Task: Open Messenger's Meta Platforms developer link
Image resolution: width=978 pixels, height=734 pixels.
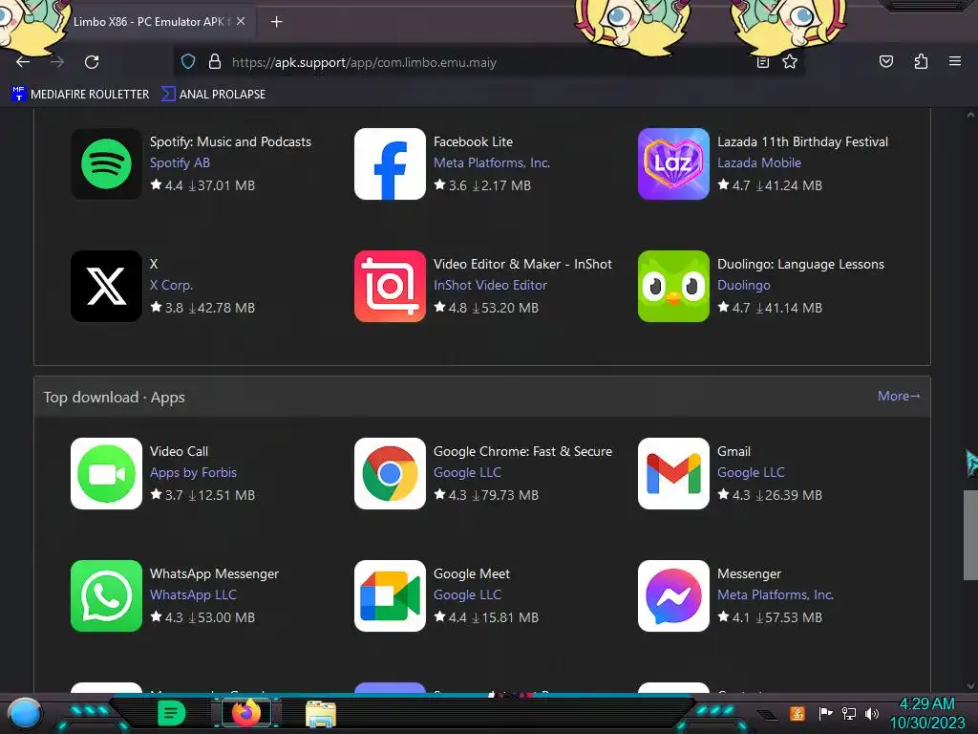Action: [x=776, y=594]
